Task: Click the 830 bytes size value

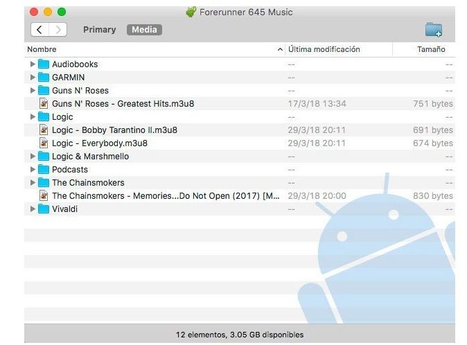Action: pos(433,195)
